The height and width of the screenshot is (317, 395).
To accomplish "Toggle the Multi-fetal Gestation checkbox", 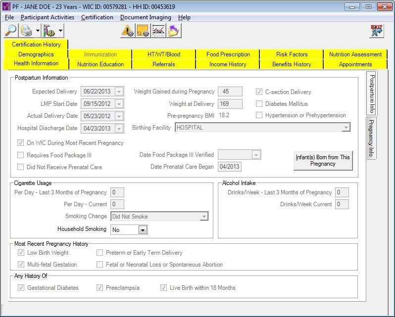I will click(21, 265).
